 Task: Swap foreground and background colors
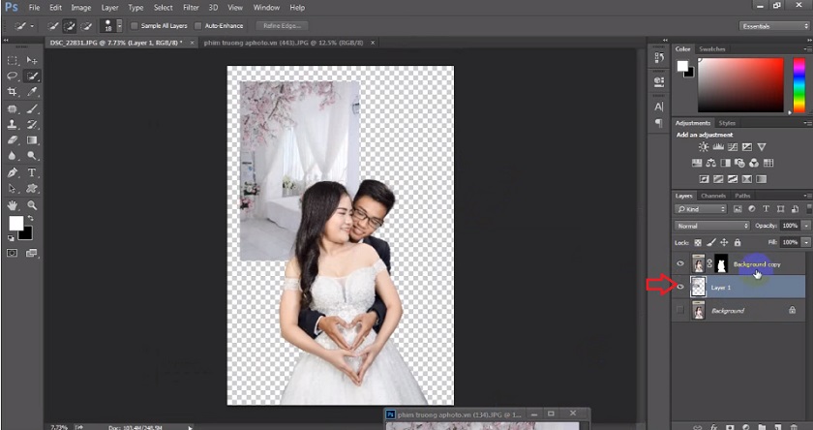pos(31,218)
